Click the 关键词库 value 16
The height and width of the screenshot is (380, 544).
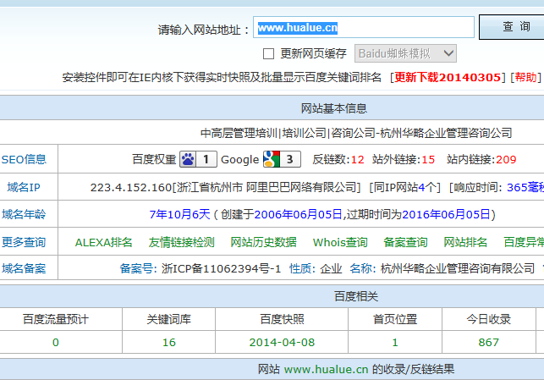pyautogui.click(x=169, y=343)
